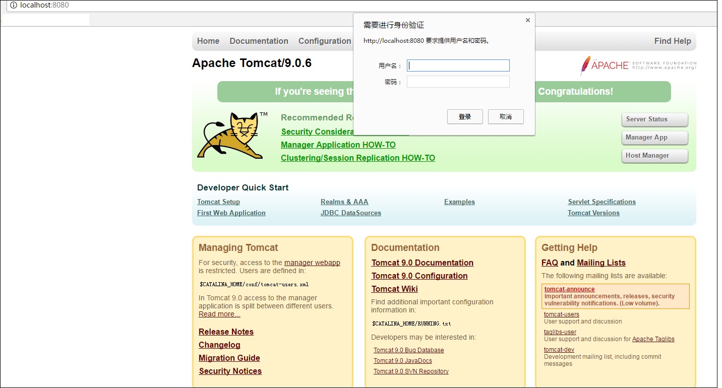Open Manager Application HOW-TO link
This screenshot has width=722, height=388.
click(338, 145)
